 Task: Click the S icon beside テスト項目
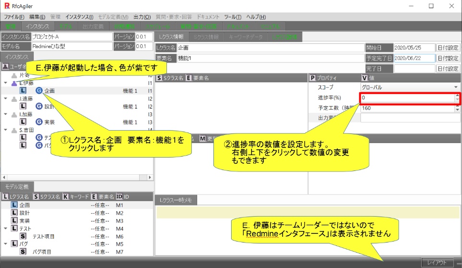click(x=23, y=236)
